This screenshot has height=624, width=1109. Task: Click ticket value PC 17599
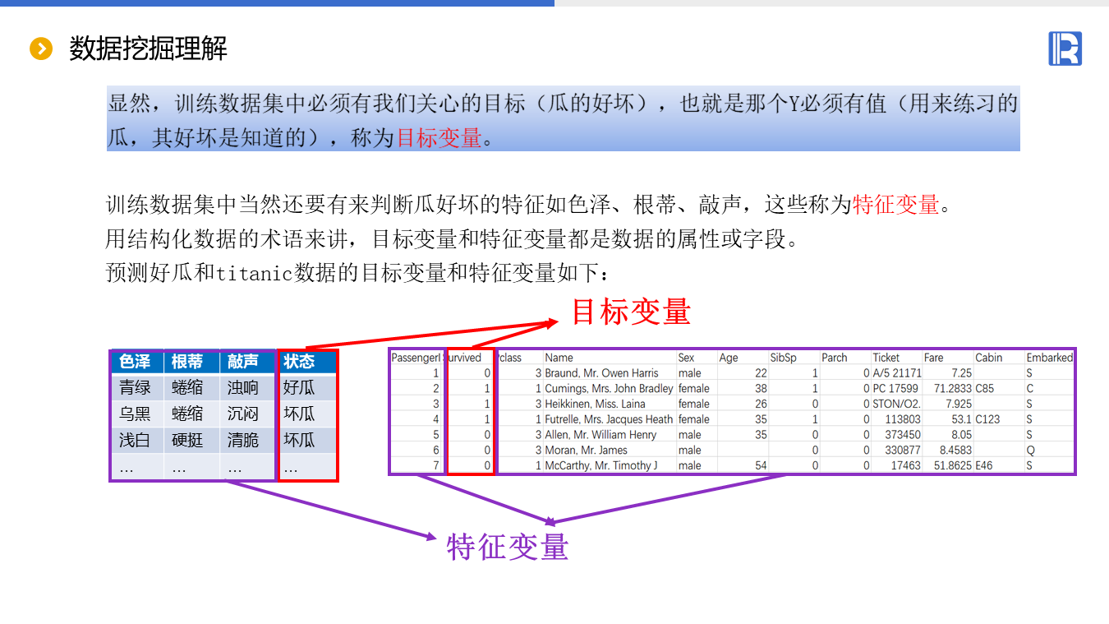tap(895, 388)
